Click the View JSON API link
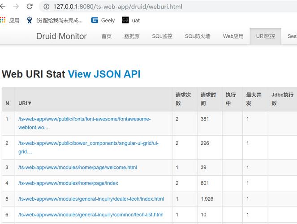 [x=104, y=74]
